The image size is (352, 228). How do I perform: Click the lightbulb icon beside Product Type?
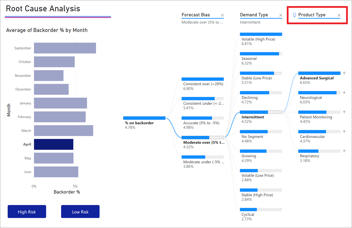pos(295,15)
